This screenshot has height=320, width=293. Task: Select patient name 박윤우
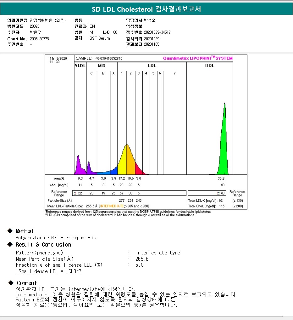[x=36, y=32]
